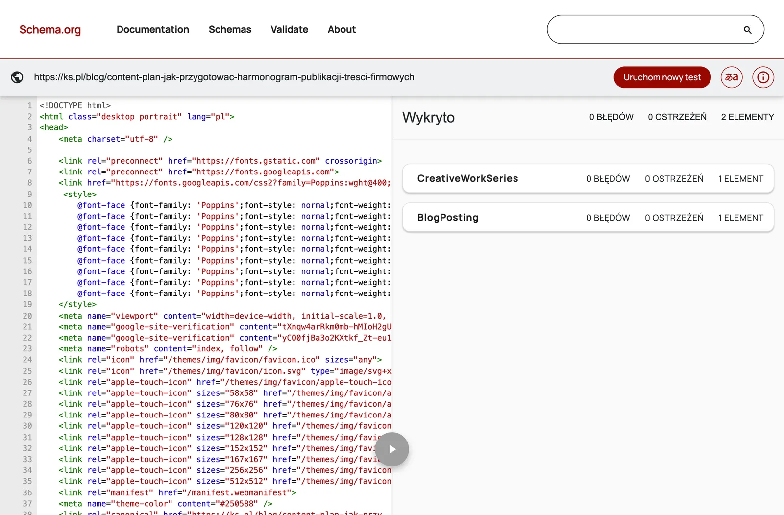
Task: Run test with the play button
Action: [392, 449]
